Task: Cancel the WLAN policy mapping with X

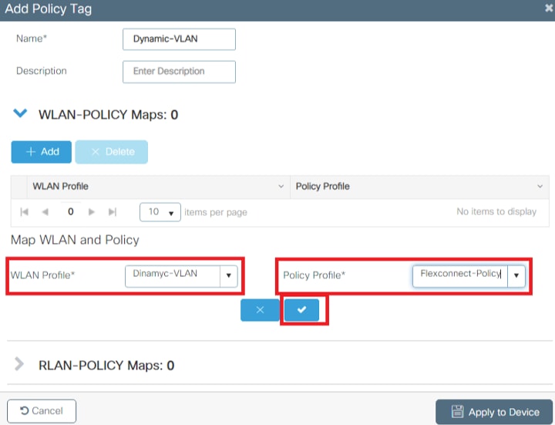Action: click(260, 309)
